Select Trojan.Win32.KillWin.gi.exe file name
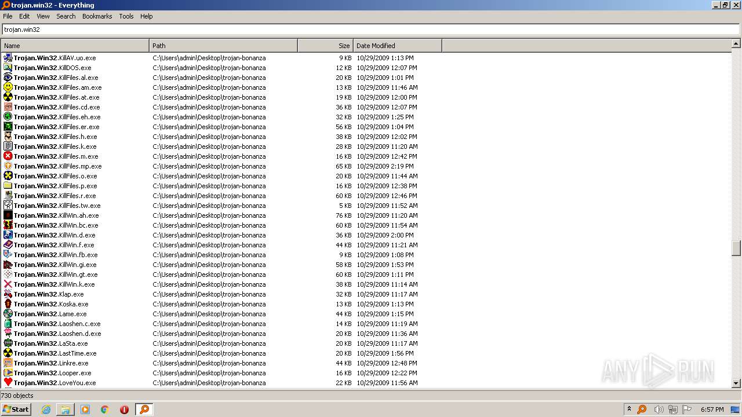 tap(55, 265)
